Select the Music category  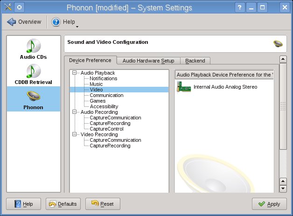coord(96,84)
